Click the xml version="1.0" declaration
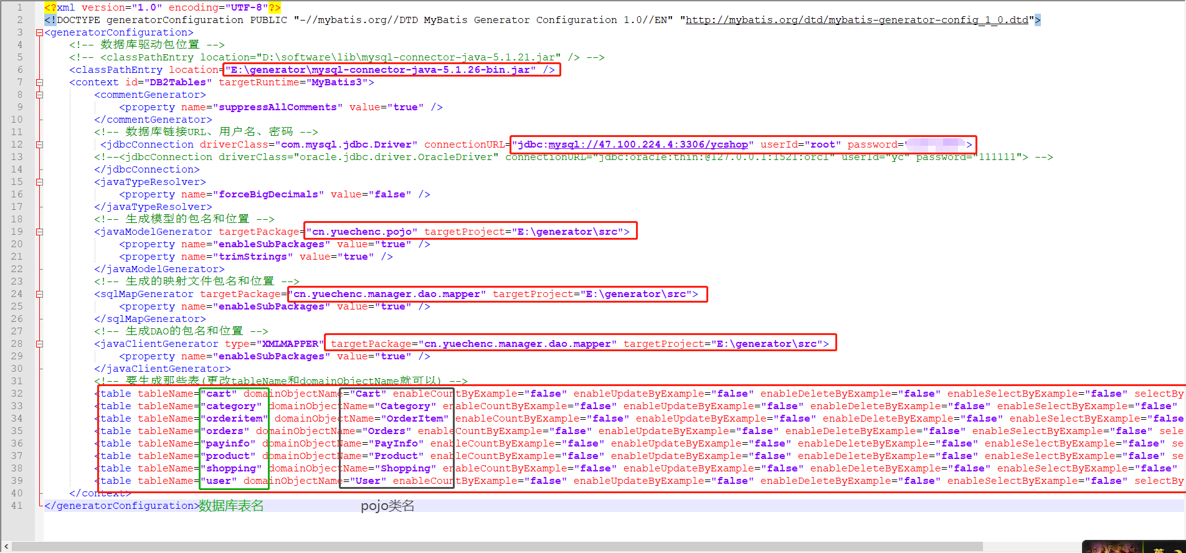Screen dimensions: 1186x553 coord(163,7)
